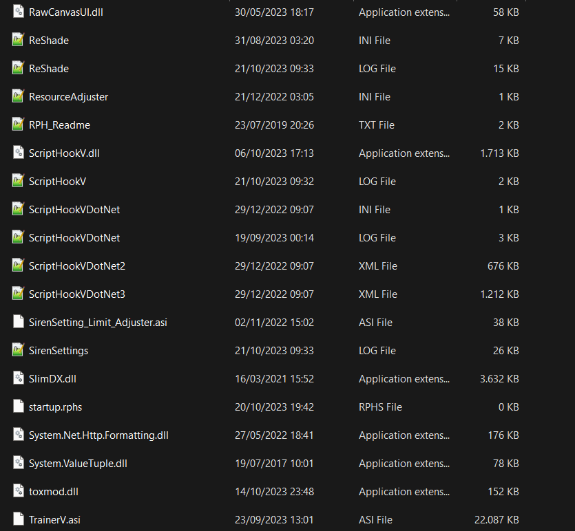This screenshot has height=531, width=575.
Task: Click the ScriptHookVDotNet LOG file icon
Action: pyautogui.click(x=19, y=238)
